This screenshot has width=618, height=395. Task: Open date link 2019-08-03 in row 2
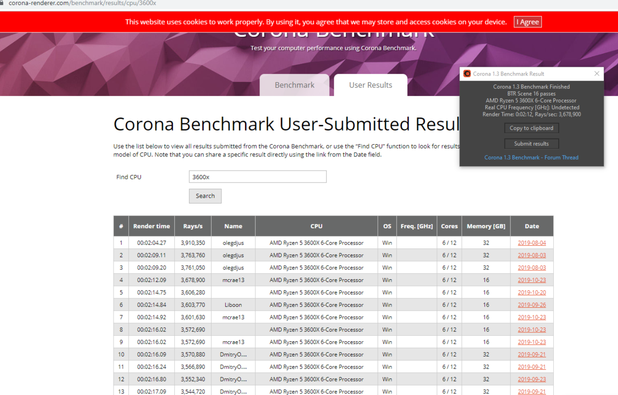click(x=532, y=256)
